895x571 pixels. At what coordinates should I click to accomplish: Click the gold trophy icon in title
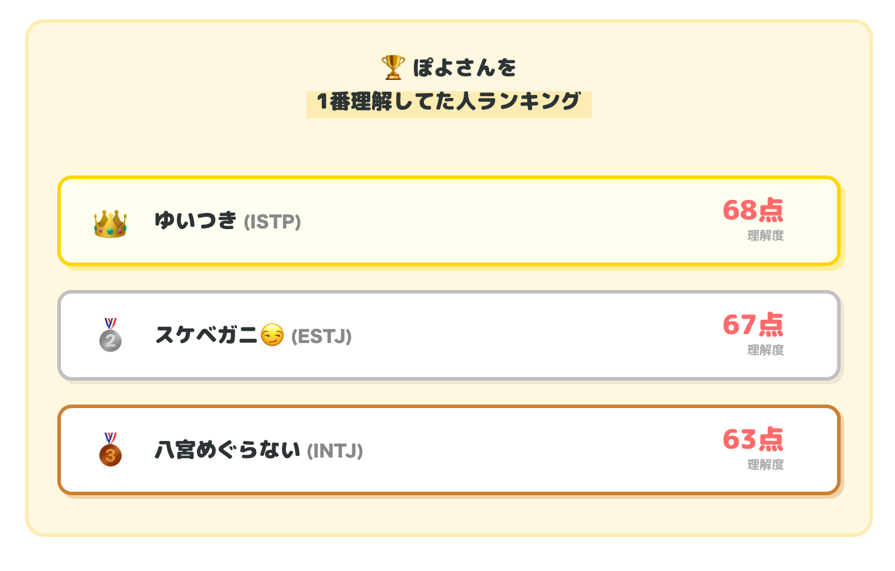393,67
